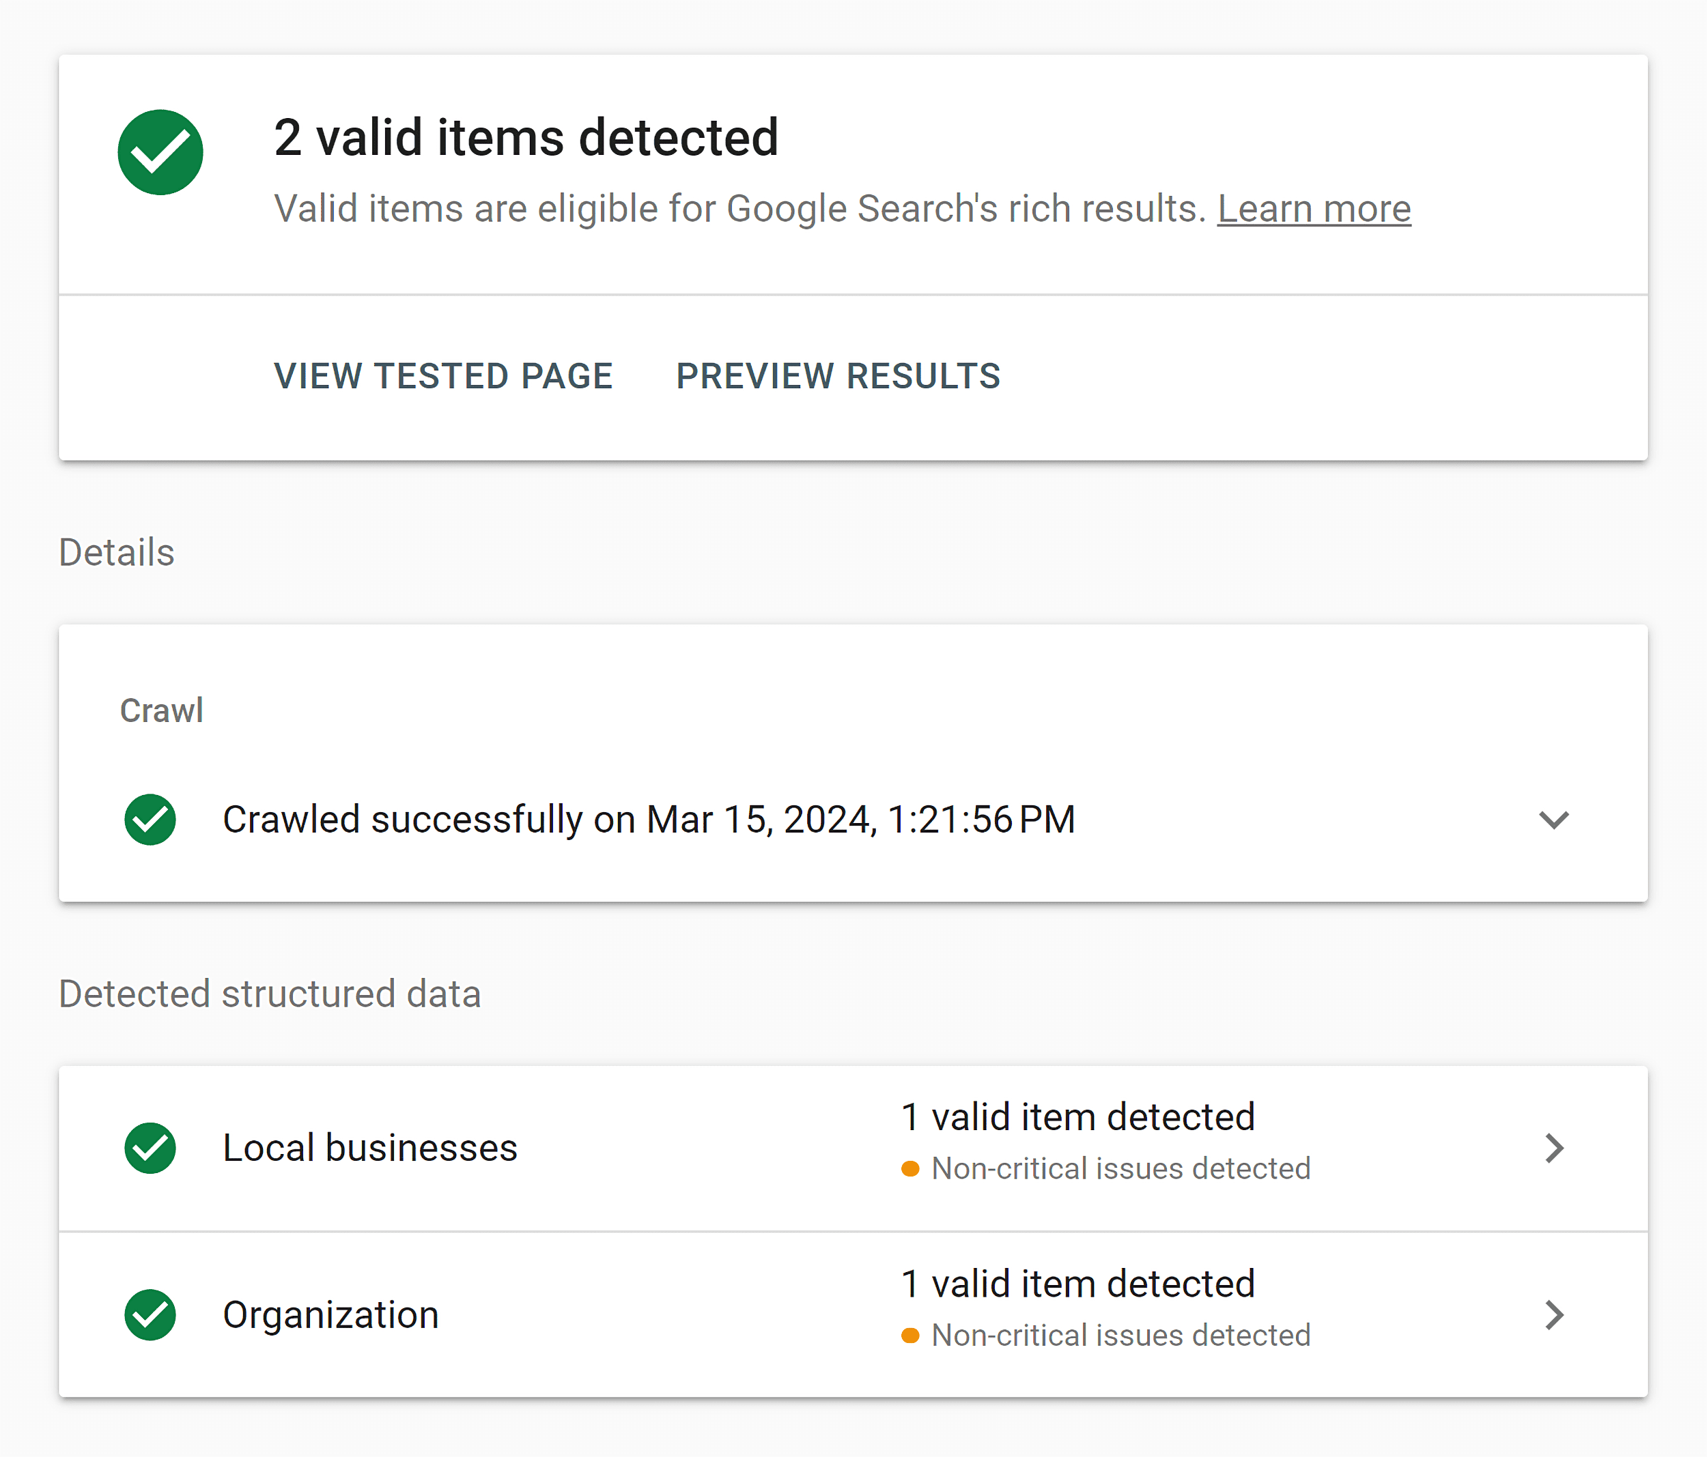
Task: Collapse the Crawled successfully entry
Action: point(1554,820)
